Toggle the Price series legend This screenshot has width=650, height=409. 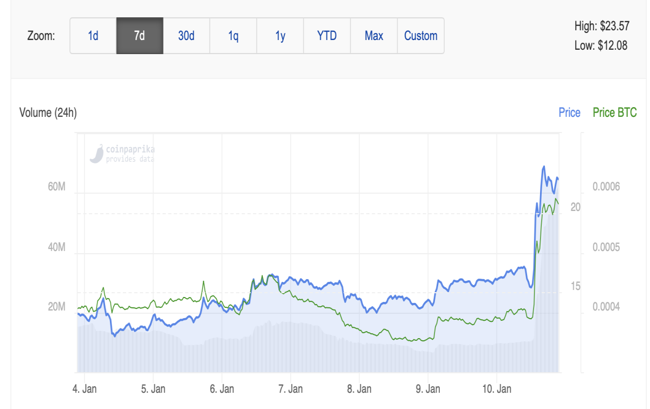click(569, 113)
